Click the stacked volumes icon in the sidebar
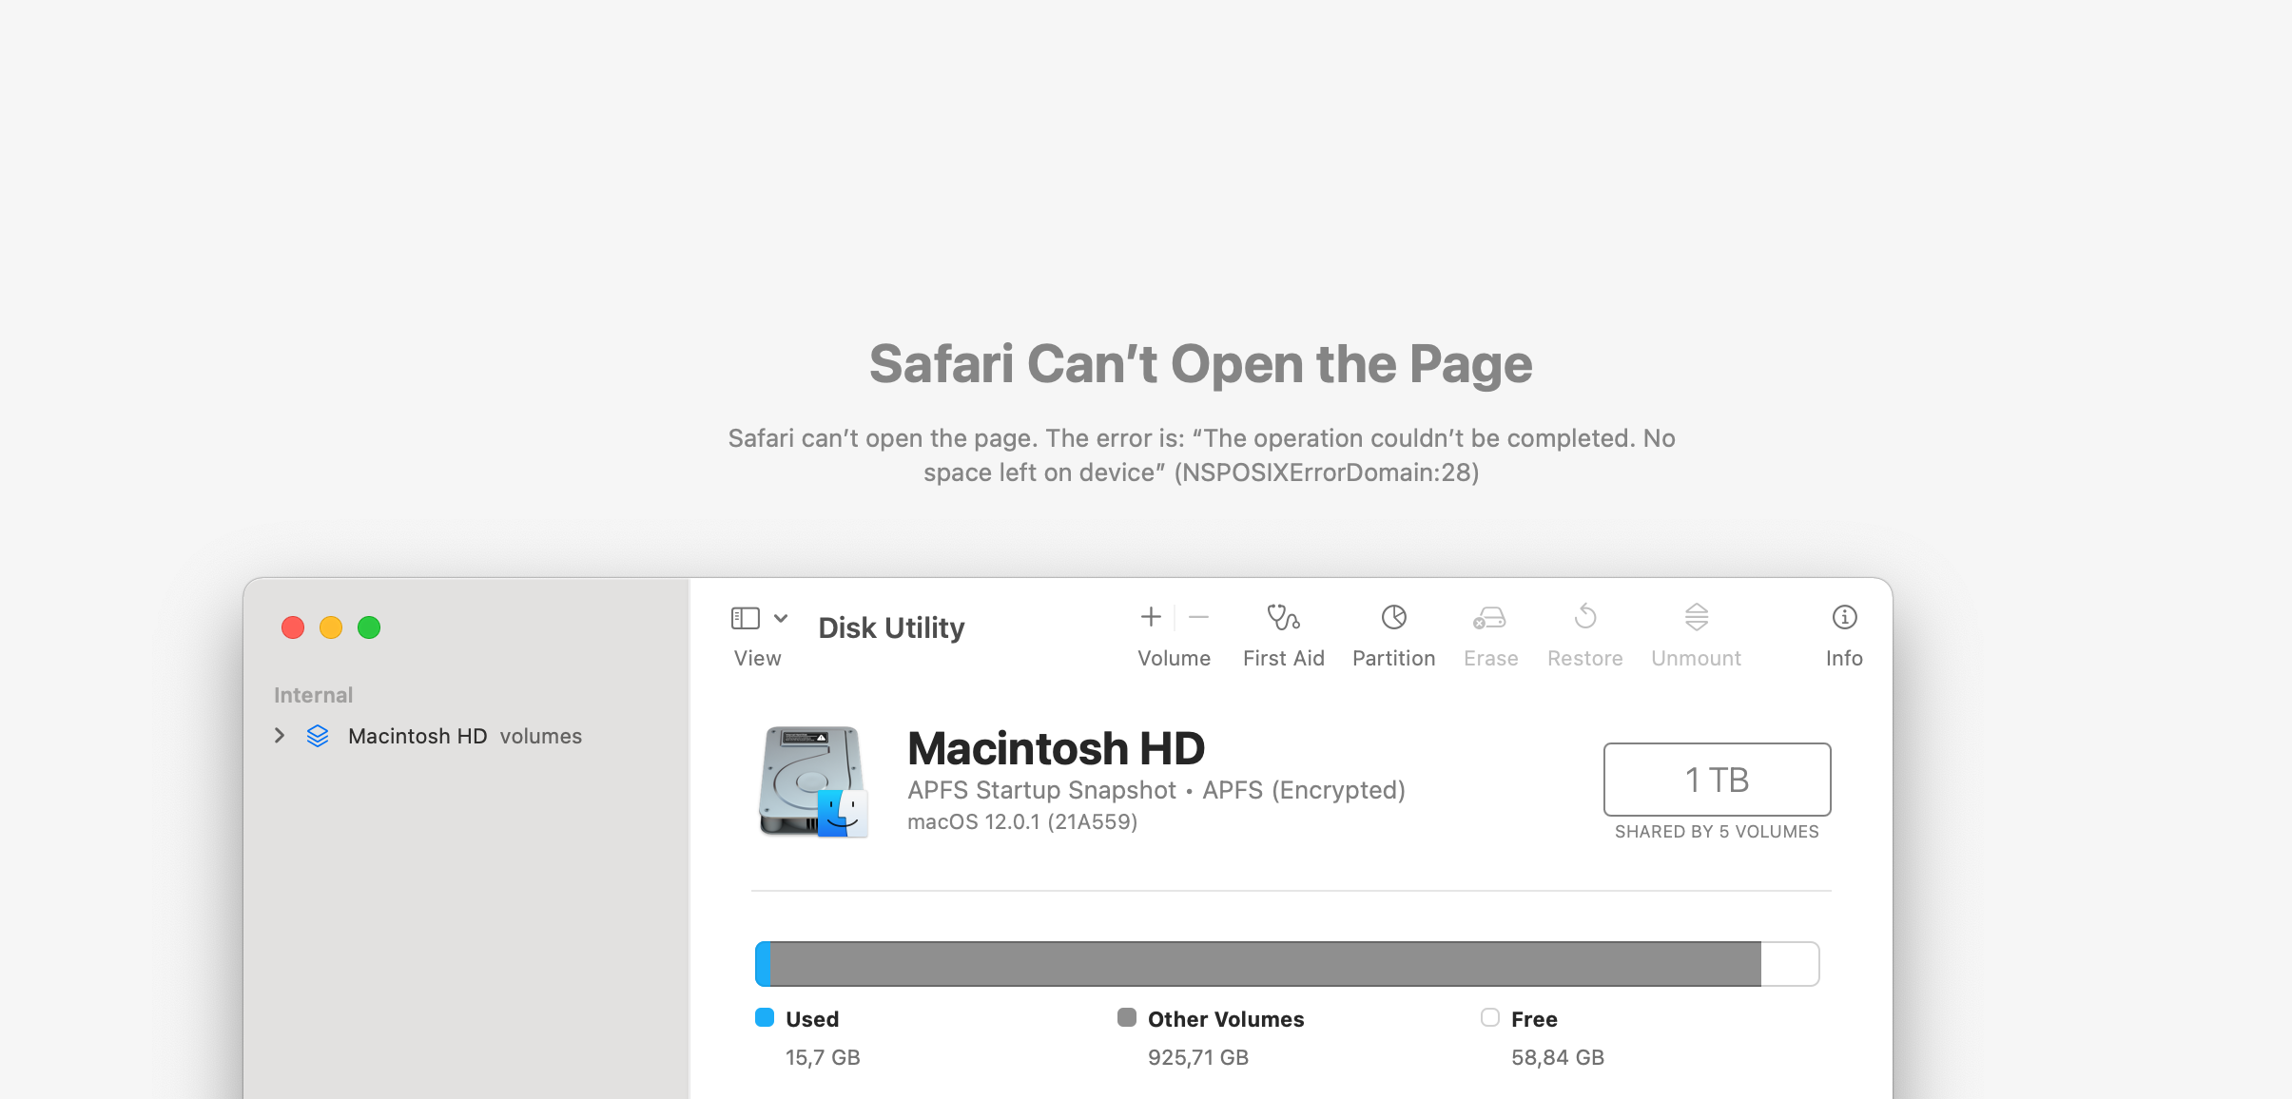 [x=318, y=736]
